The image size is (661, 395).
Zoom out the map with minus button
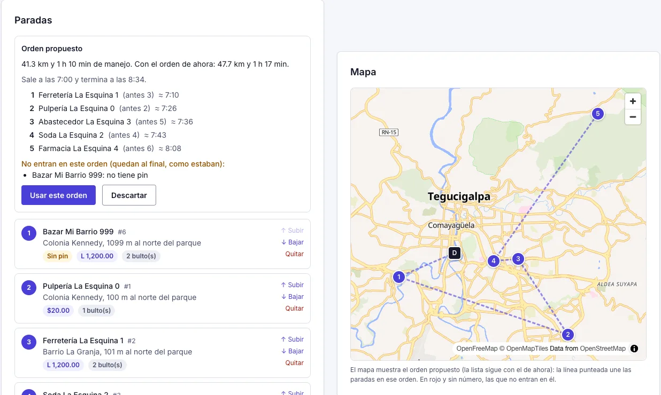point(633,117)
